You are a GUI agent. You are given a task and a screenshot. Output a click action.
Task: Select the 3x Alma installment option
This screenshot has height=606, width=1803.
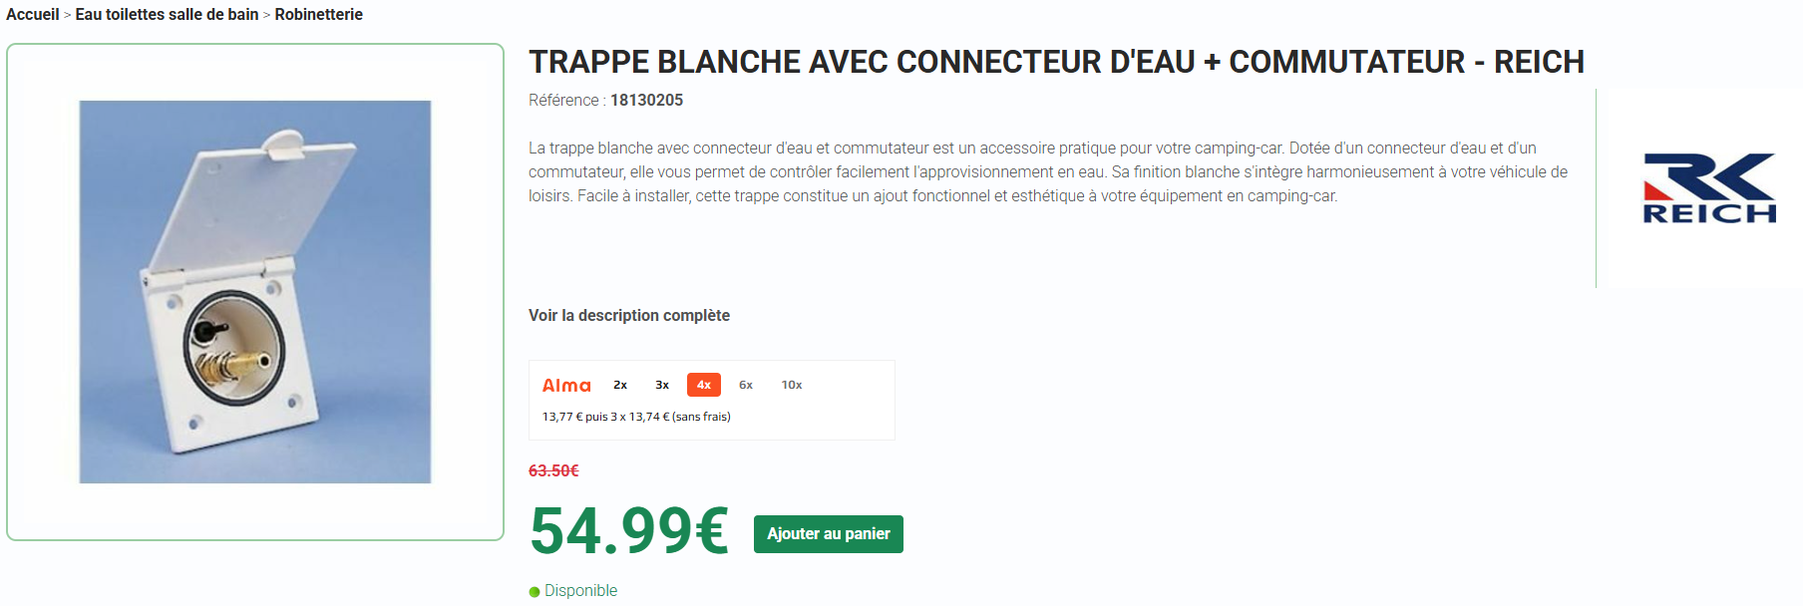click(x=662, y=385)
